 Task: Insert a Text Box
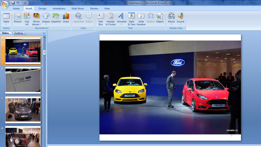(100, 19)
